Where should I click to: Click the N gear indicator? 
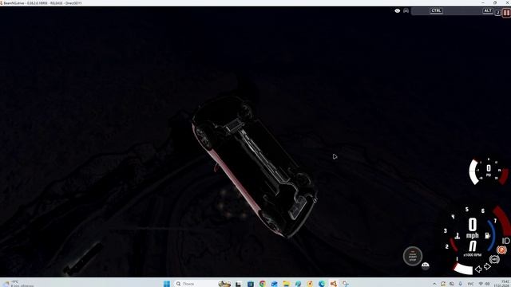coord(472,246)
